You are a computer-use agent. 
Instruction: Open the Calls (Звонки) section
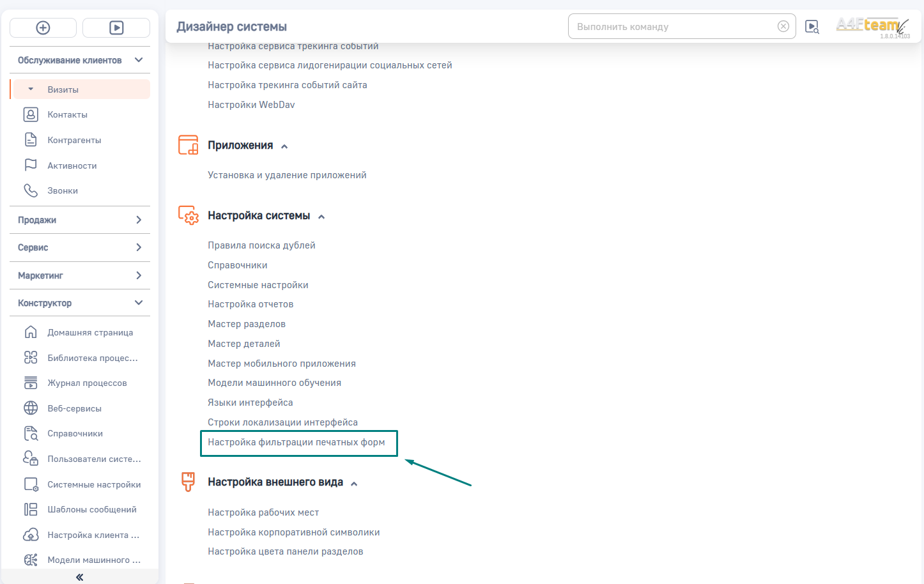tap(63, 190)
